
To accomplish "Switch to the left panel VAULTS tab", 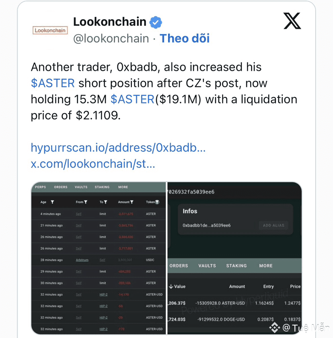I will click(x=81, y=187).
